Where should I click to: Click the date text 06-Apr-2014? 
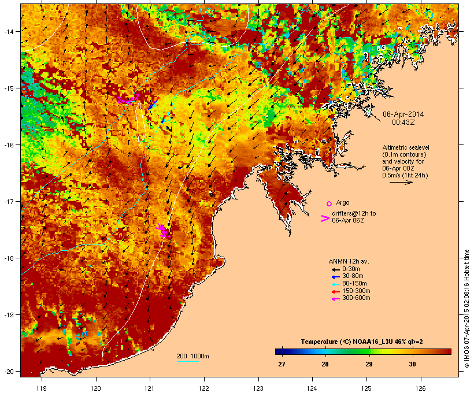click(403, 114)
